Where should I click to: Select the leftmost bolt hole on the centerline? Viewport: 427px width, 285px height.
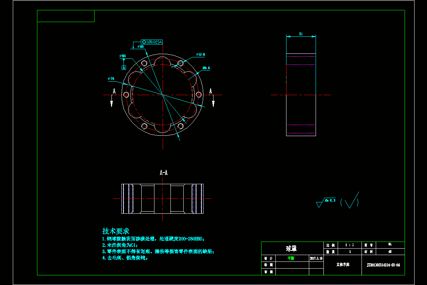point(126,94)
